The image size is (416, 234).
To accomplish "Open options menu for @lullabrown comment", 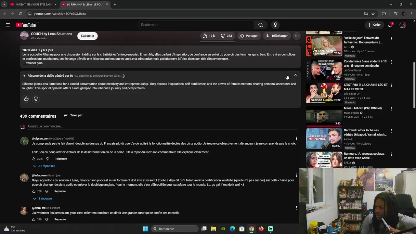I will (x=296, y=175).
